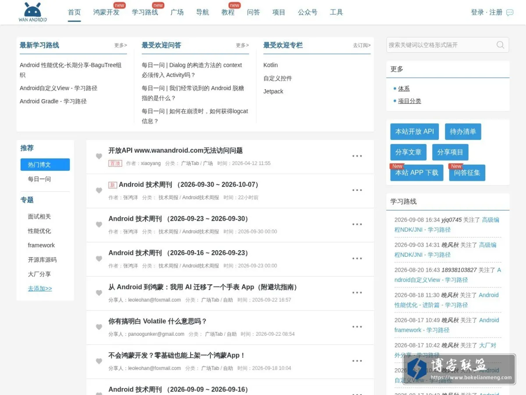Open 自定义控件 column
Image resolution: width=526 pixels, height=395 pixels.
click(278, 78)
